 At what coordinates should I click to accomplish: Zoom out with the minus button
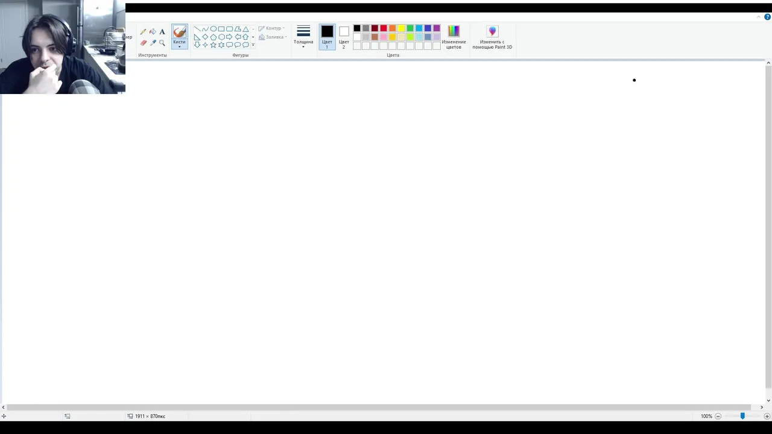[x=718, y=416]
